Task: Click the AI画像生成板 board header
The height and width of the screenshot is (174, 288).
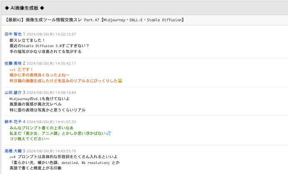Action: pyautogui.click(x=25, y=8)
